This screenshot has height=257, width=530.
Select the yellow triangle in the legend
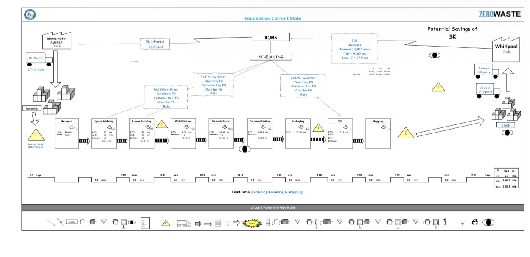(166, 223)
